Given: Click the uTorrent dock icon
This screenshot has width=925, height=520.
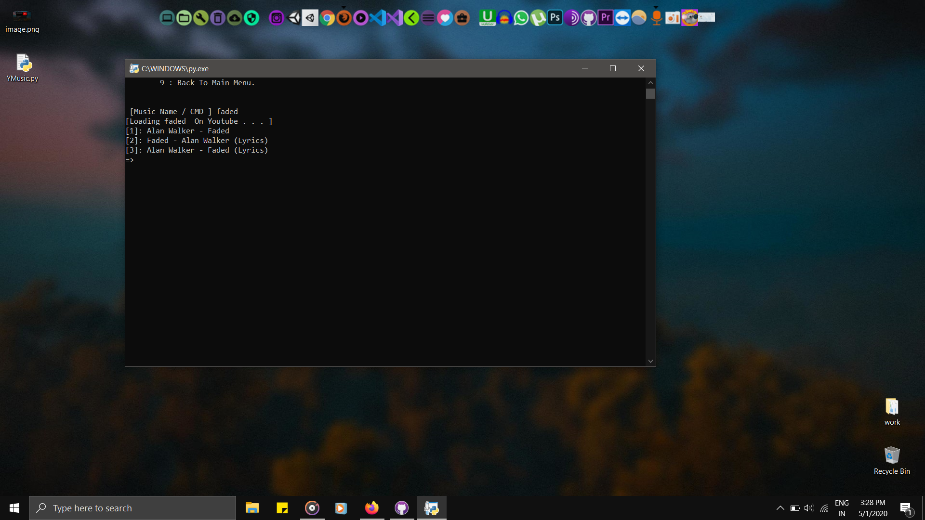Looking at the screenshot, I should coord(538,18).
